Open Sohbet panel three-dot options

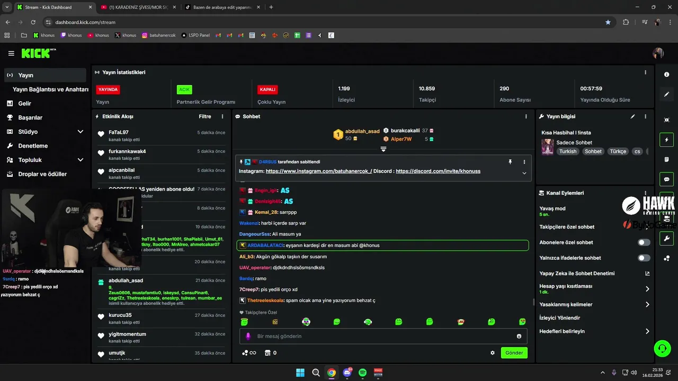[526, 116]
